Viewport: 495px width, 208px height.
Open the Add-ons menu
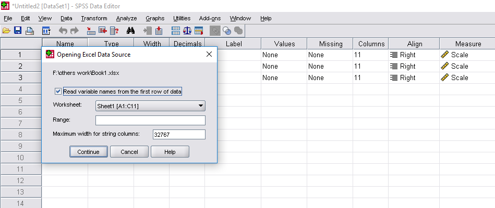pos(210,18)
